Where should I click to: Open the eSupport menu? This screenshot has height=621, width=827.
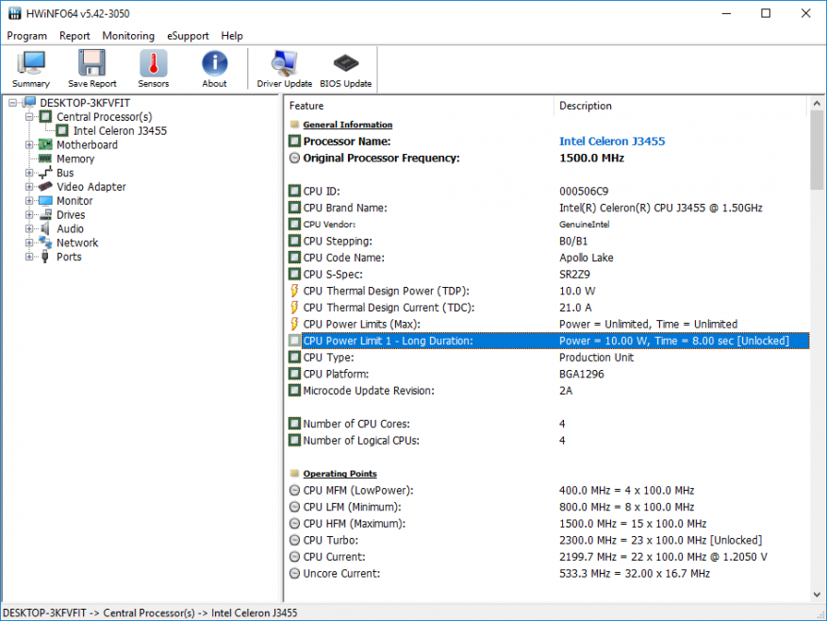pos(188,36)
